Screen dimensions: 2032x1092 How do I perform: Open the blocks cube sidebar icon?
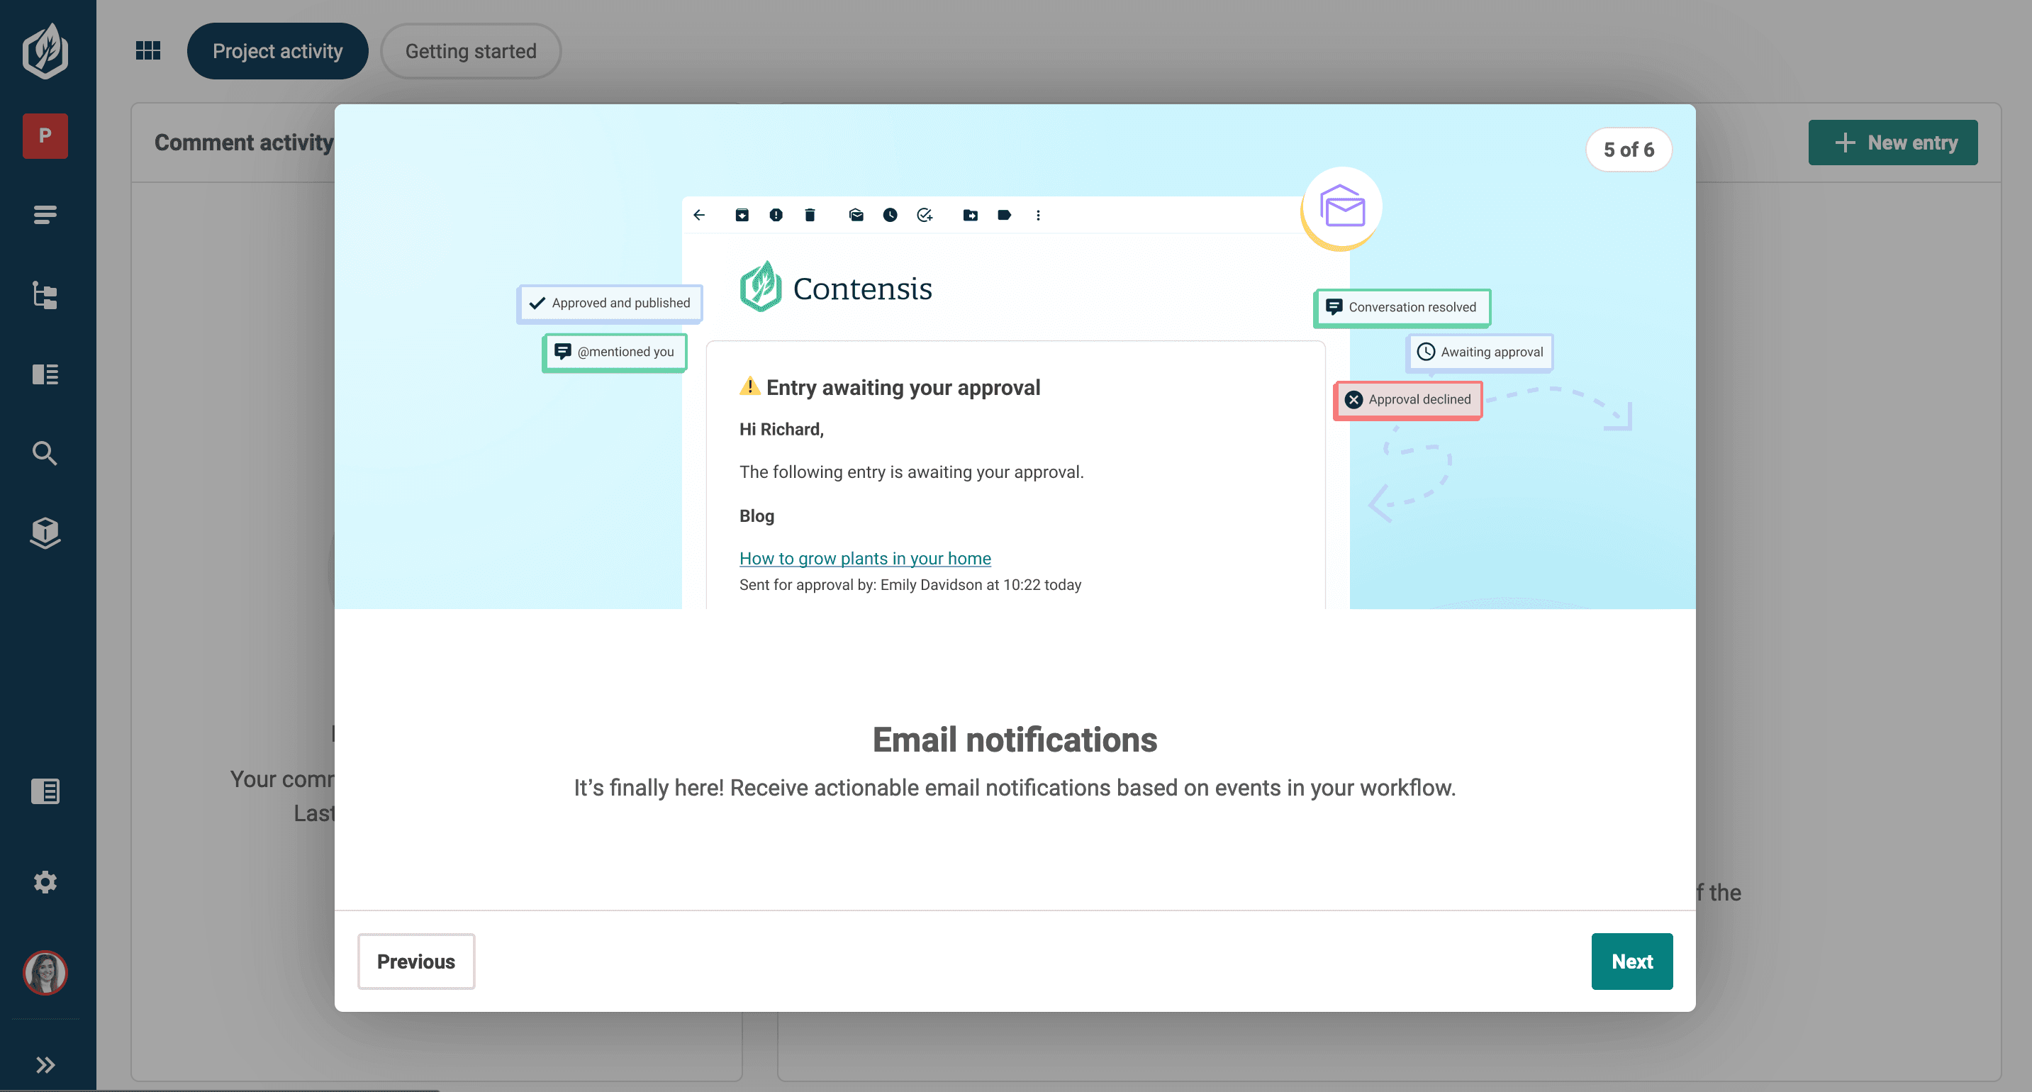[x=45, y=533]
